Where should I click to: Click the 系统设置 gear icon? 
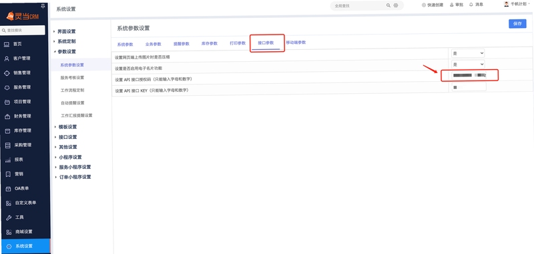9,247
